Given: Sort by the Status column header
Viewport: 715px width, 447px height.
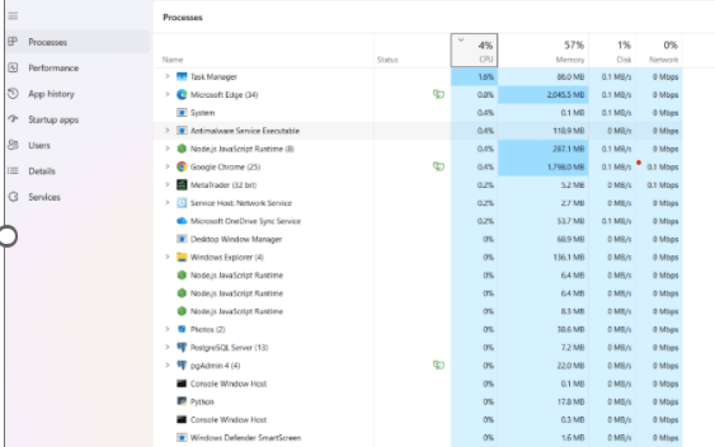Looking at the screenshot, I should pyautogui.click(x=412, y=50).
